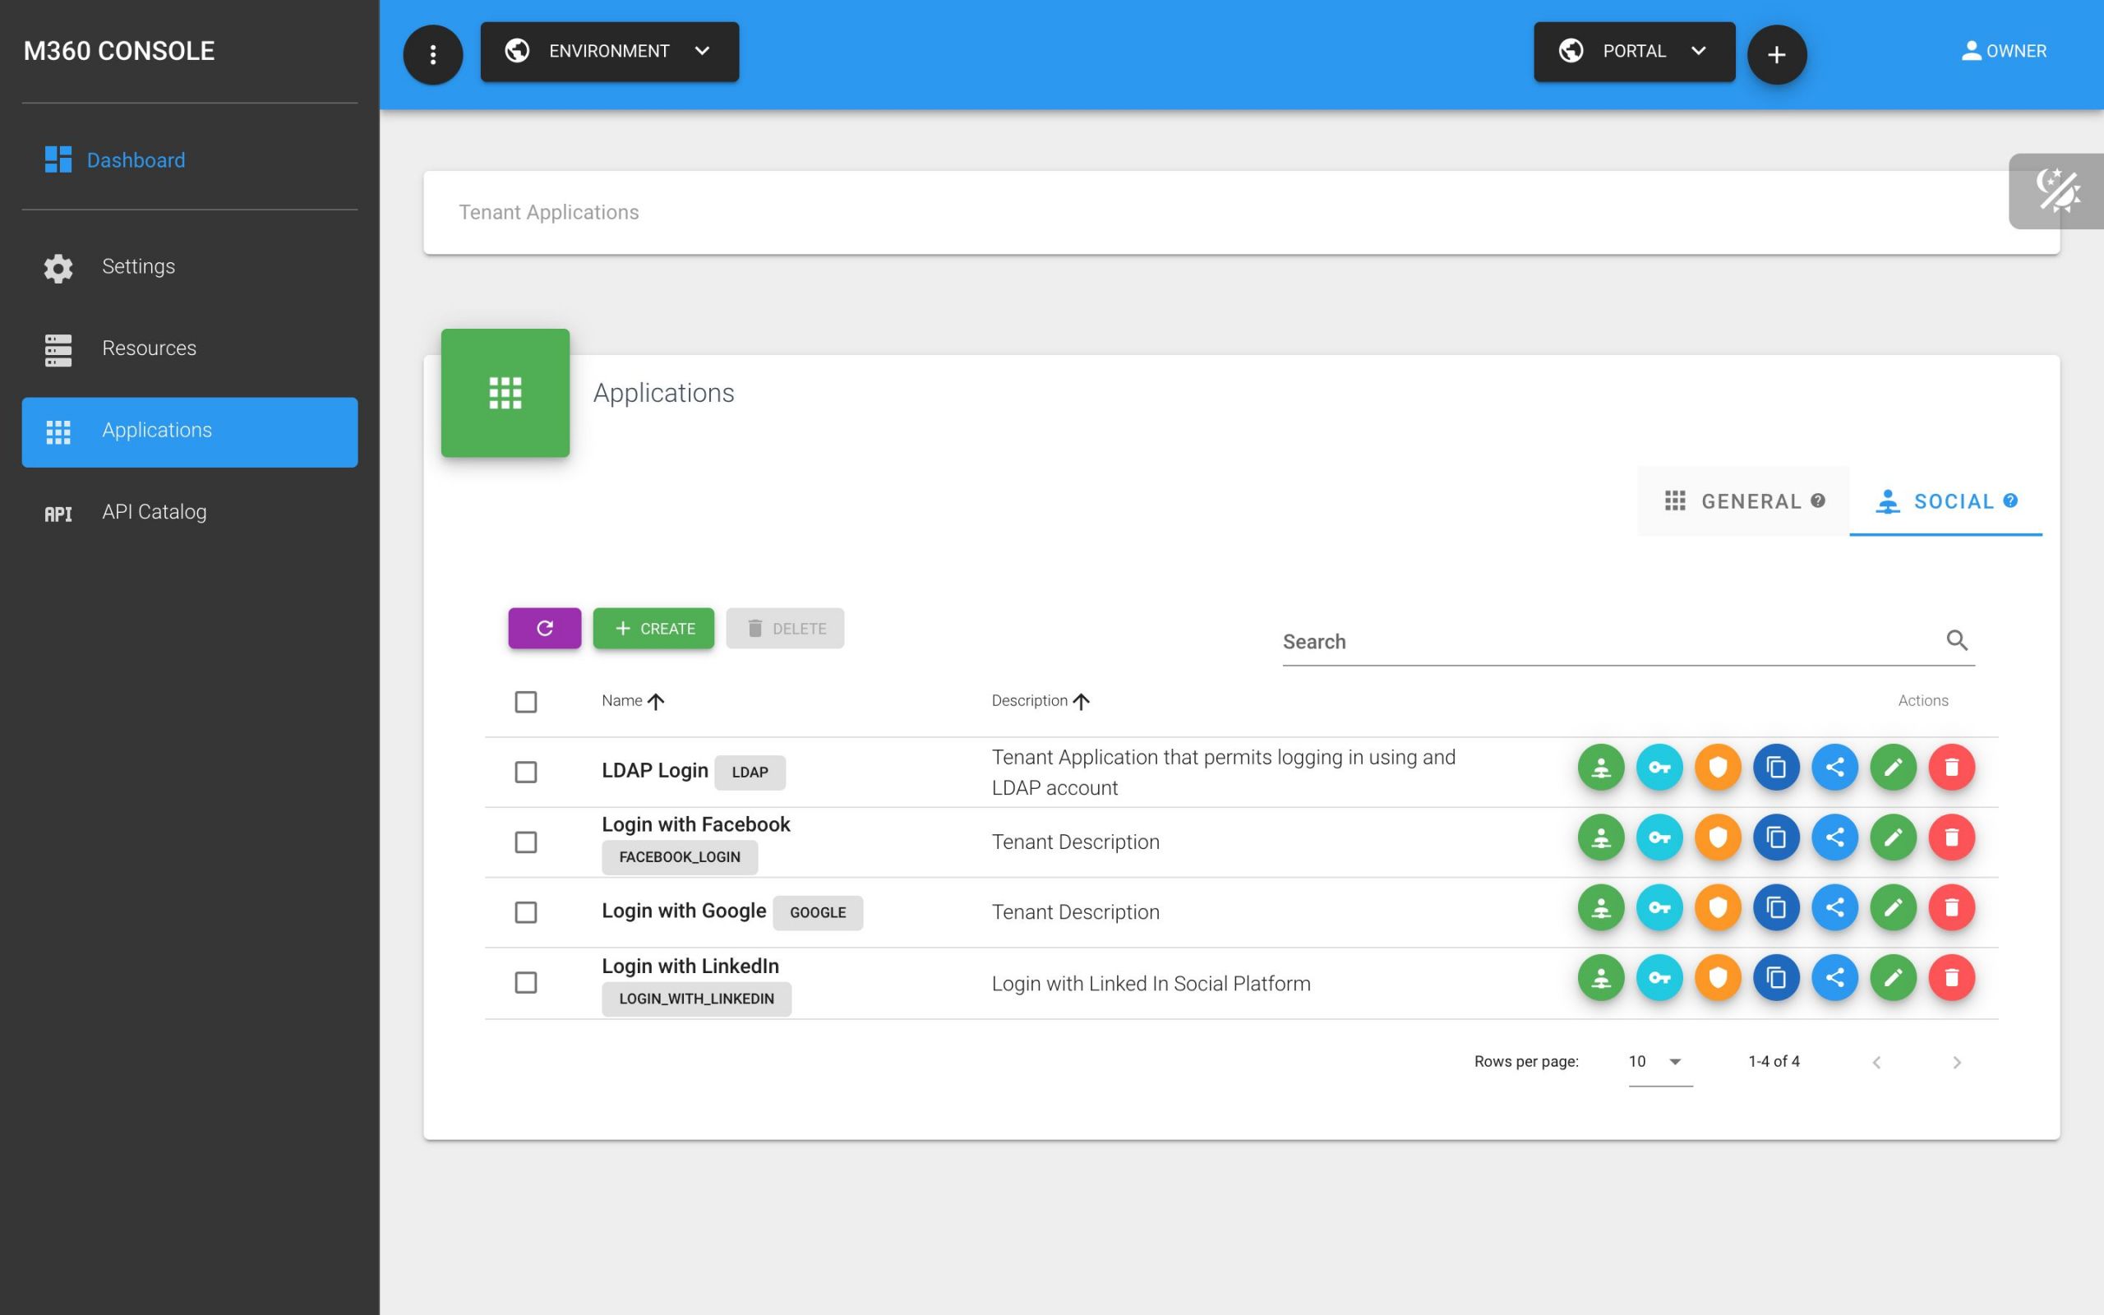Toggle the dark mode theme icon
Image resolution: width=2104 pixels, height=1315 pixels.
point(2057,191)
